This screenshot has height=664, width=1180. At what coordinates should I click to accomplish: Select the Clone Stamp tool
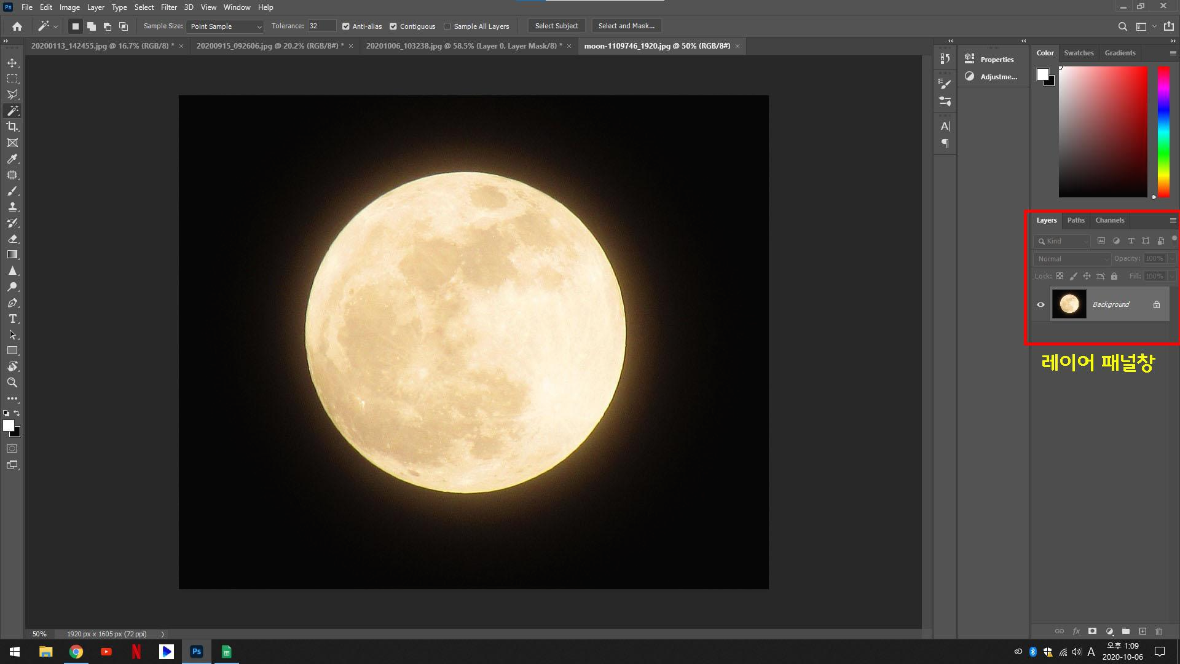click(x=12, y=207)
